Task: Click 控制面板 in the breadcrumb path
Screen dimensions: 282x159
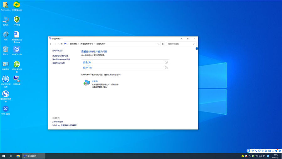Action: click(73, 44)
